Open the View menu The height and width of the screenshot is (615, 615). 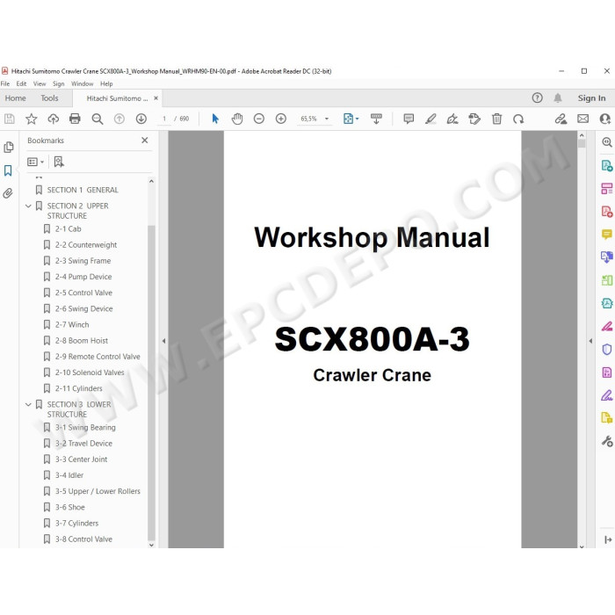pyautogui.click(x=40, y=83)
